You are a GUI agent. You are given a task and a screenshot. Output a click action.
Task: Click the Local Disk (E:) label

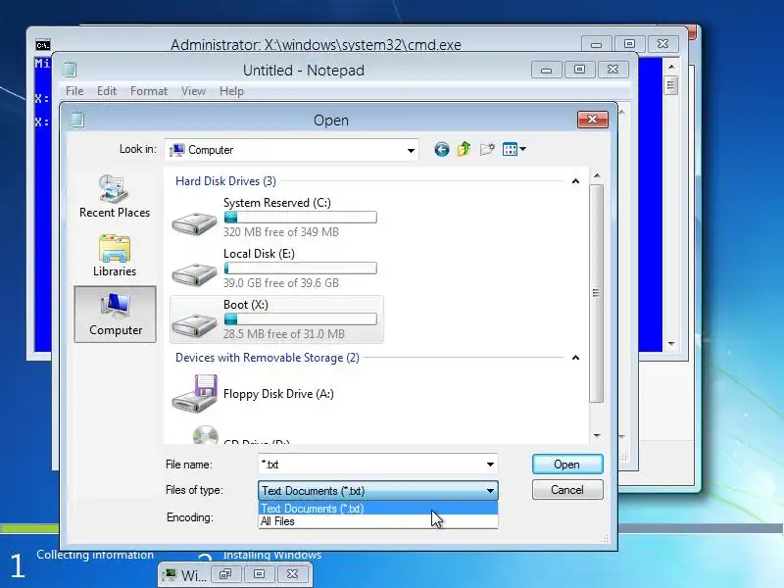click(x=259, y=254)
